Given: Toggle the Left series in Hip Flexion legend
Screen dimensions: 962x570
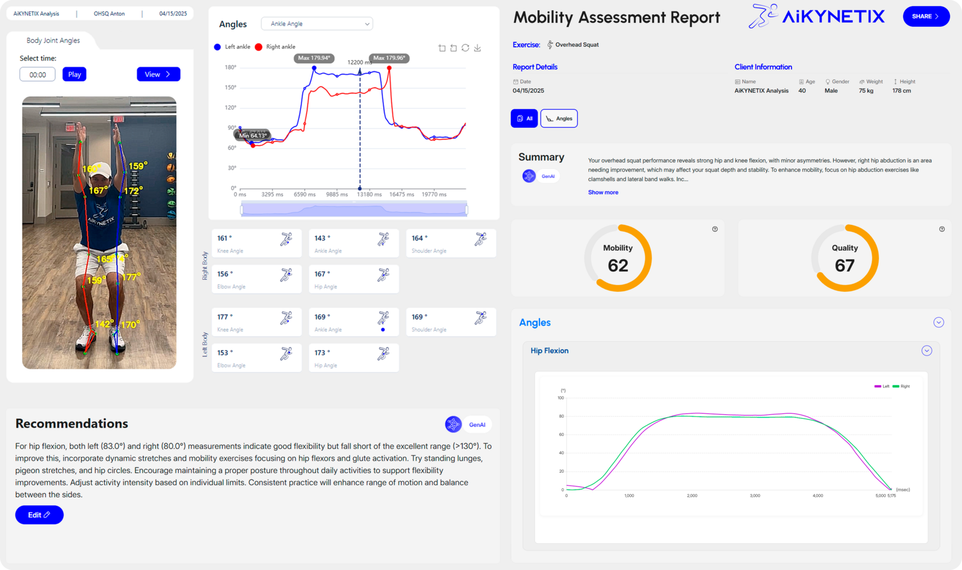Looking at the screenshot, I should click(x=881, y=386).
